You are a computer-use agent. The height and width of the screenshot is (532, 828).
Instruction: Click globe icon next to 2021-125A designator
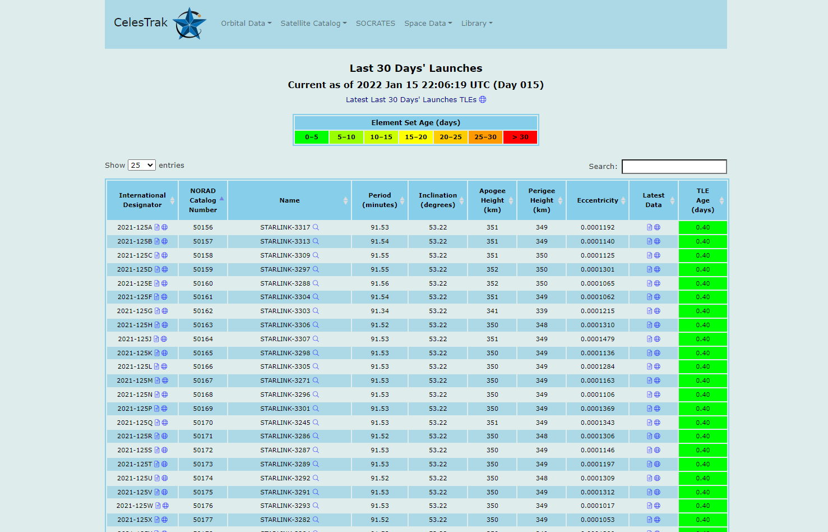tap(165, 227)
